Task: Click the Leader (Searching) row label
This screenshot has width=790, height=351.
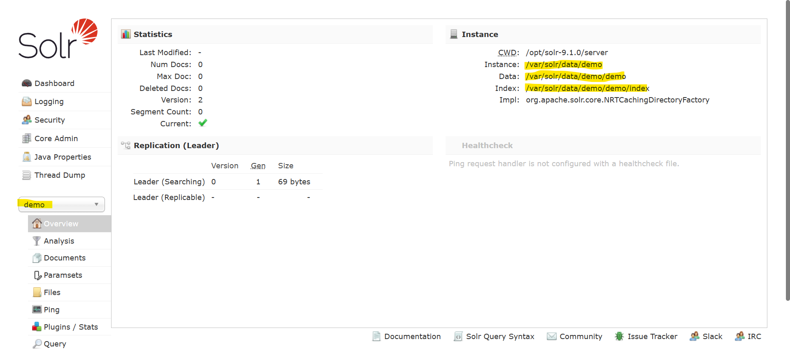Action: coord(169,182)
